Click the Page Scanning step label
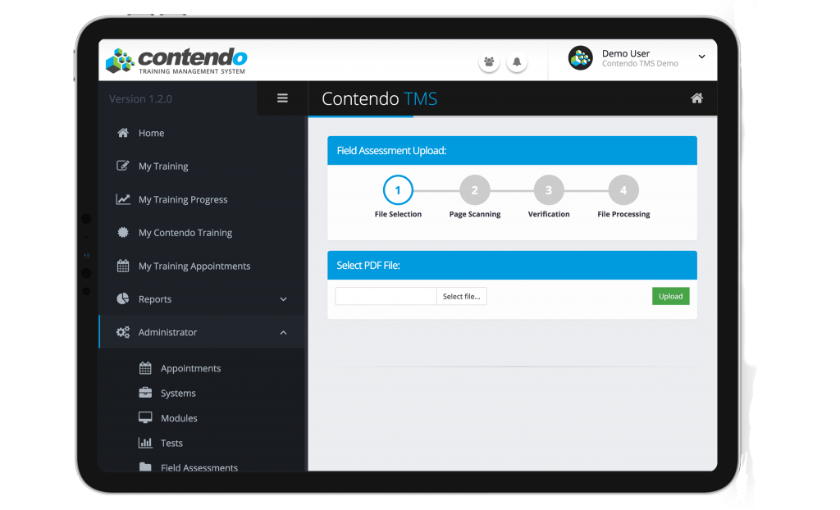Image resolution: width=840 pixels, height=510 pixels. tap(475, 214)
